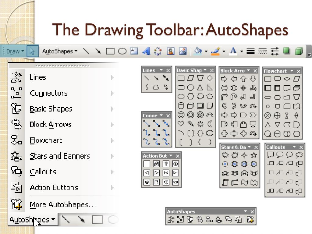Apply Fill Color bucket

coord(197,51)
